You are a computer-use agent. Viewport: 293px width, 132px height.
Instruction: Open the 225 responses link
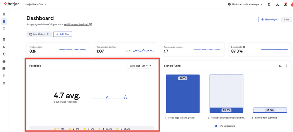pyautogui.click(x=70, y=102)
